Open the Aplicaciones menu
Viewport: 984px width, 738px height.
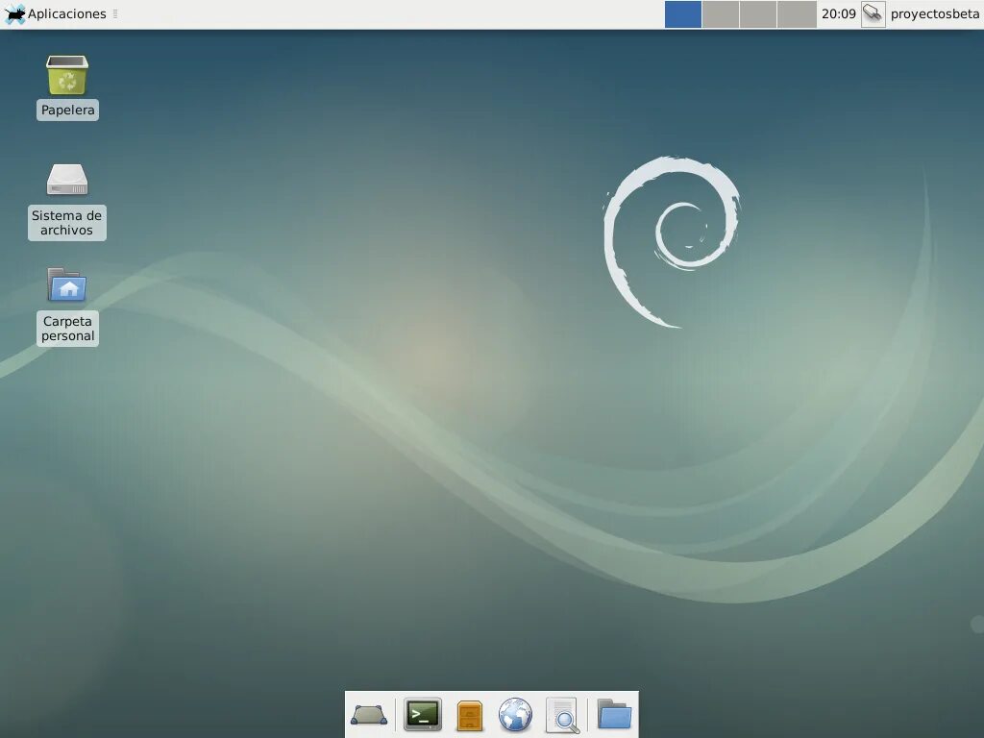(x=55, y=13)
